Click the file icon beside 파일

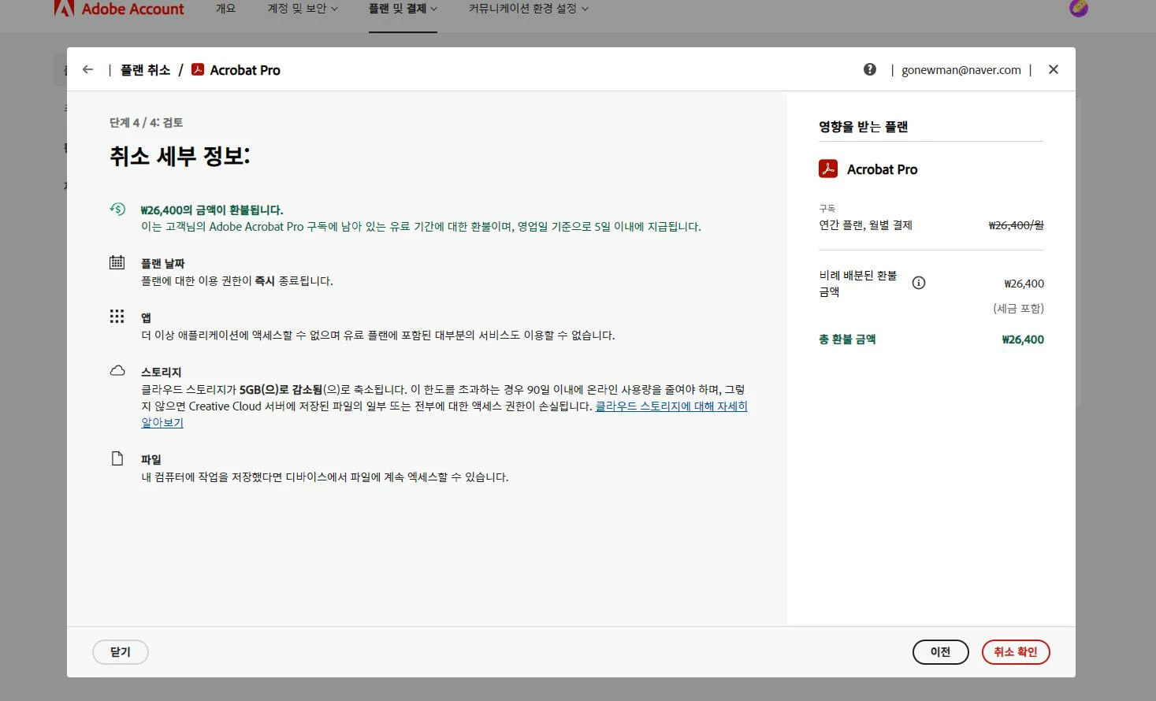click(117, 458)
